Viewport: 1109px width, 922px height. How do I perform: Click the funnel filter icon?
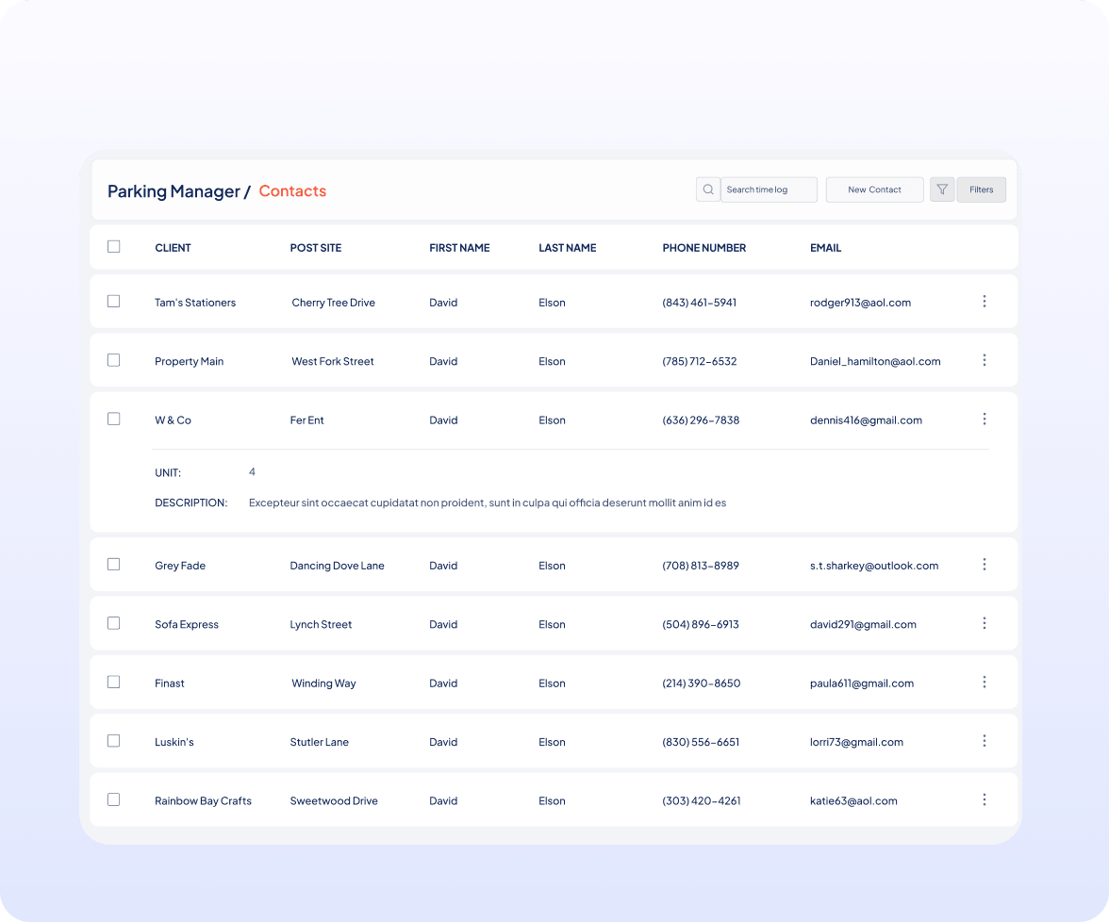click(942, 189)
